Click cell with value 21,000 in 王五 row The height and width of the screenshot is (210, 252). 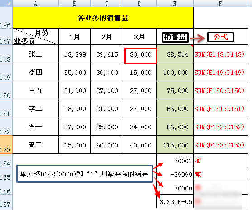point(75,90)
